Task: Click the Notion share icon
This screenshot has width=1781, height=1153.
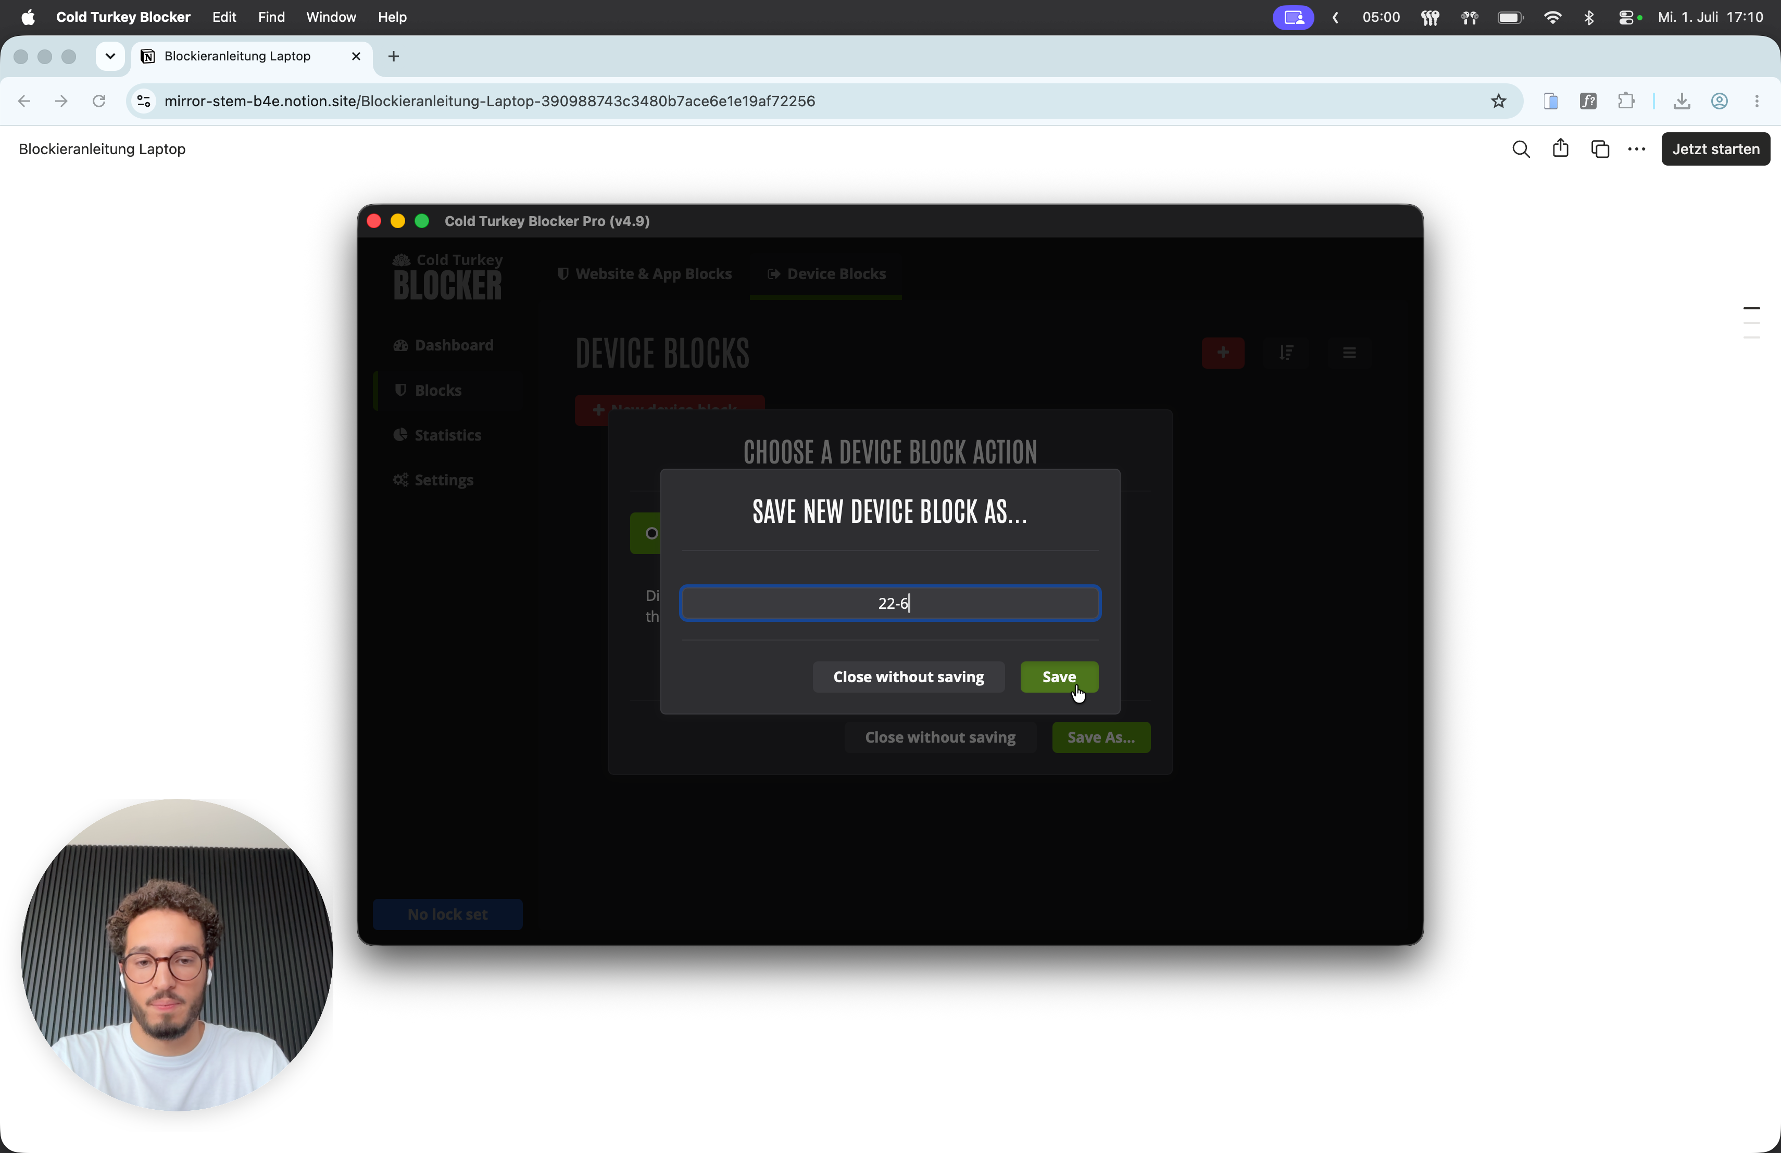Action: 1560,148
